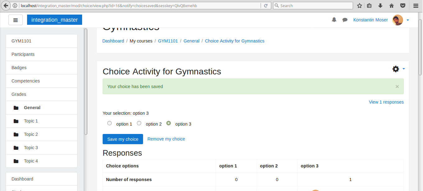Expand the gear menu dropdown caret

coord(404,69)
